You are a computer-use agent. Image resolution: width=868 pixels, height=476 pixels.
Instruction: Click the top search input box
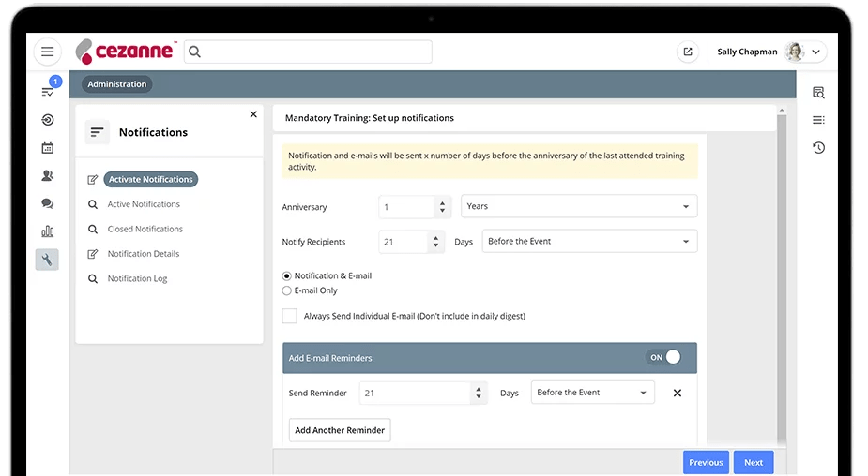[x=309, y=52]
